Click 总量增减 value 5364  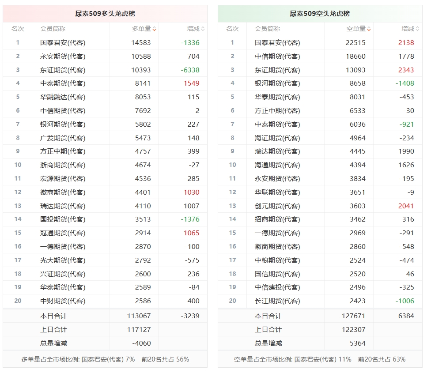(358, 343)
